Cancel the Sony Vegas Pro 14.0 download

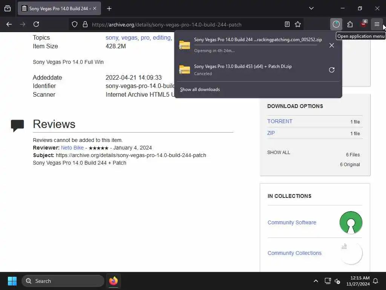coord(332,45)
